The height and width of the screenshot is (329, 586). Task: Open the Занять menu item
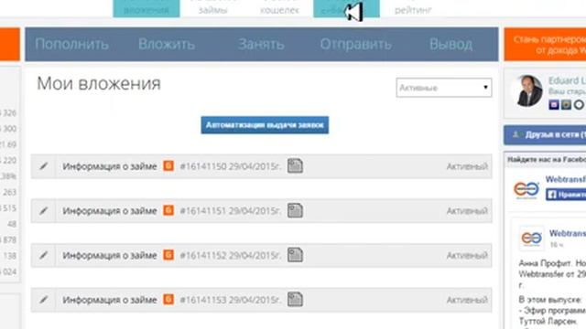(261, 44)
